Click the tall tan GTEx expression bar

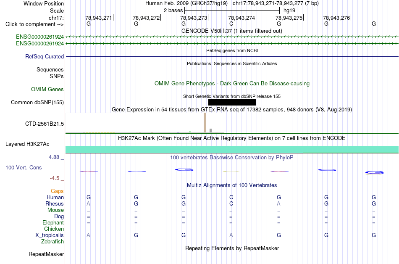pyautogui.click(x=205, y=123)
